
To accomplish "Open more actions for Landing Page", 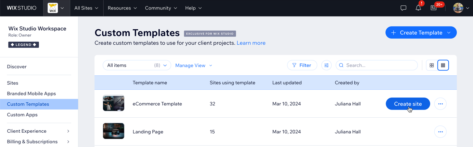I will [440, 132].
